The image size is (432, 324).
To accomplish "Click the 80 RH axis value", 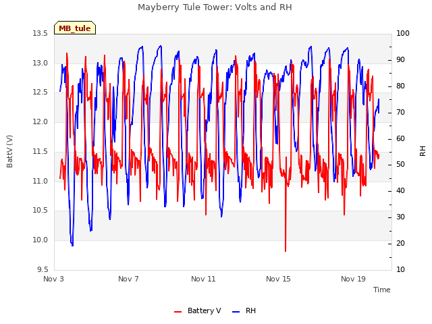I will point(400,86).
